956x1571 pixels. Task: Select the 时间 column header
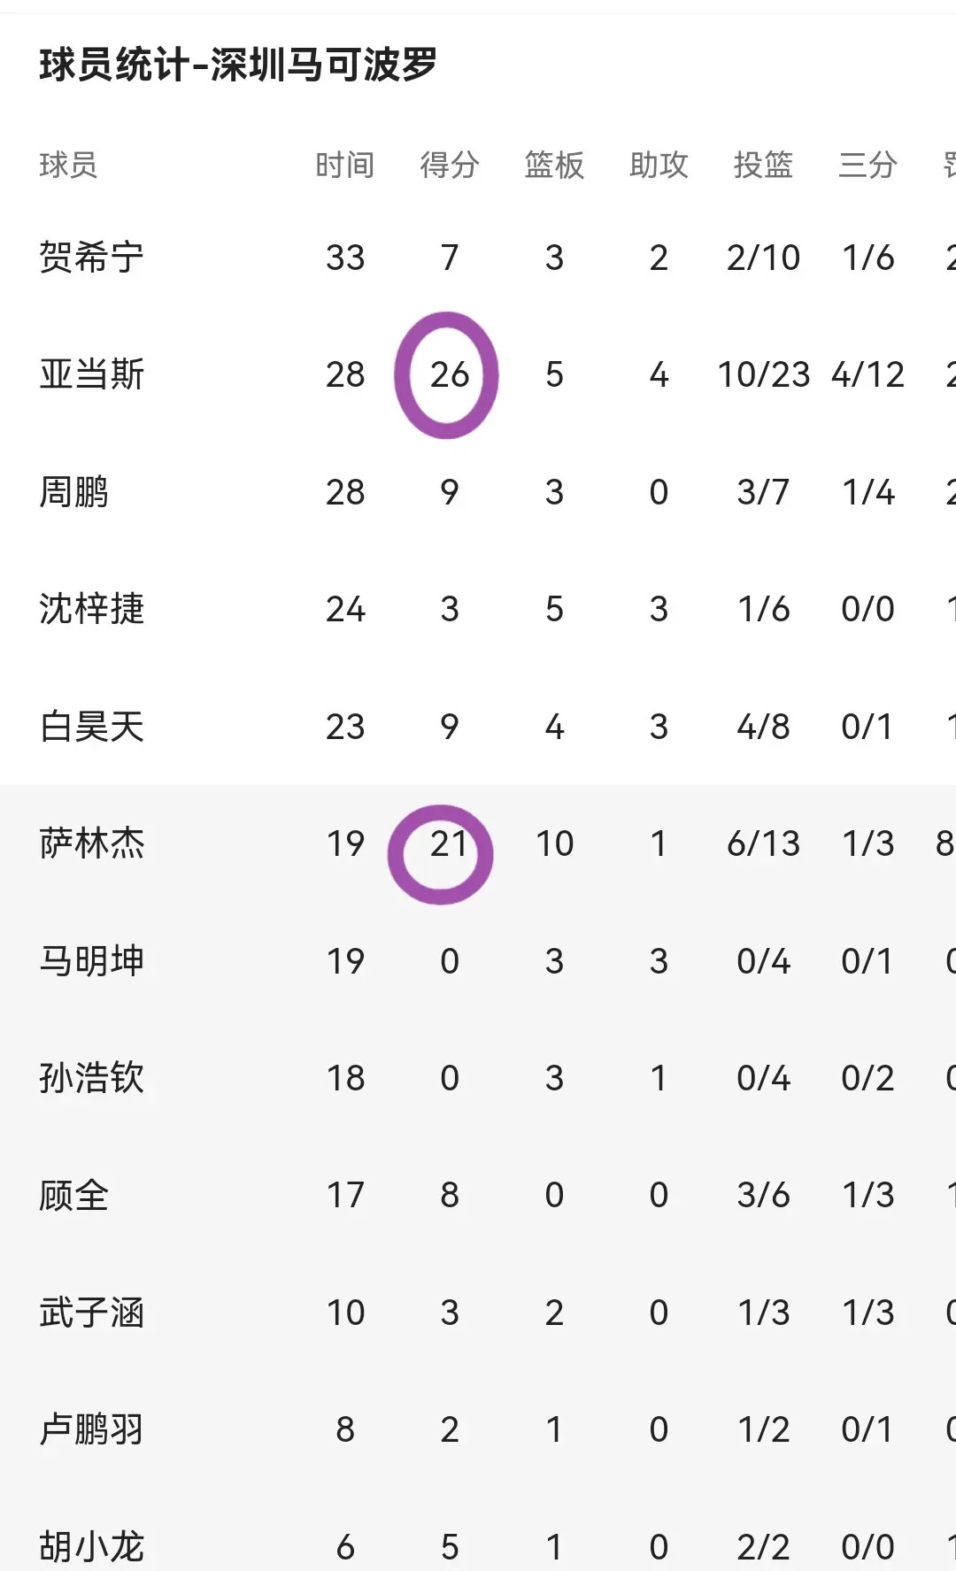[x=345, y=166]
